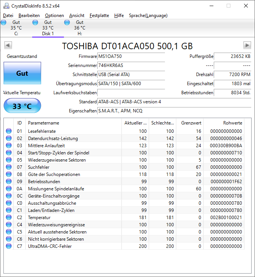Click the CrystalDiskInfo title bar app icon
This screenshot has width=255, height=277.
pyautogui.click(x=6, y=6)
